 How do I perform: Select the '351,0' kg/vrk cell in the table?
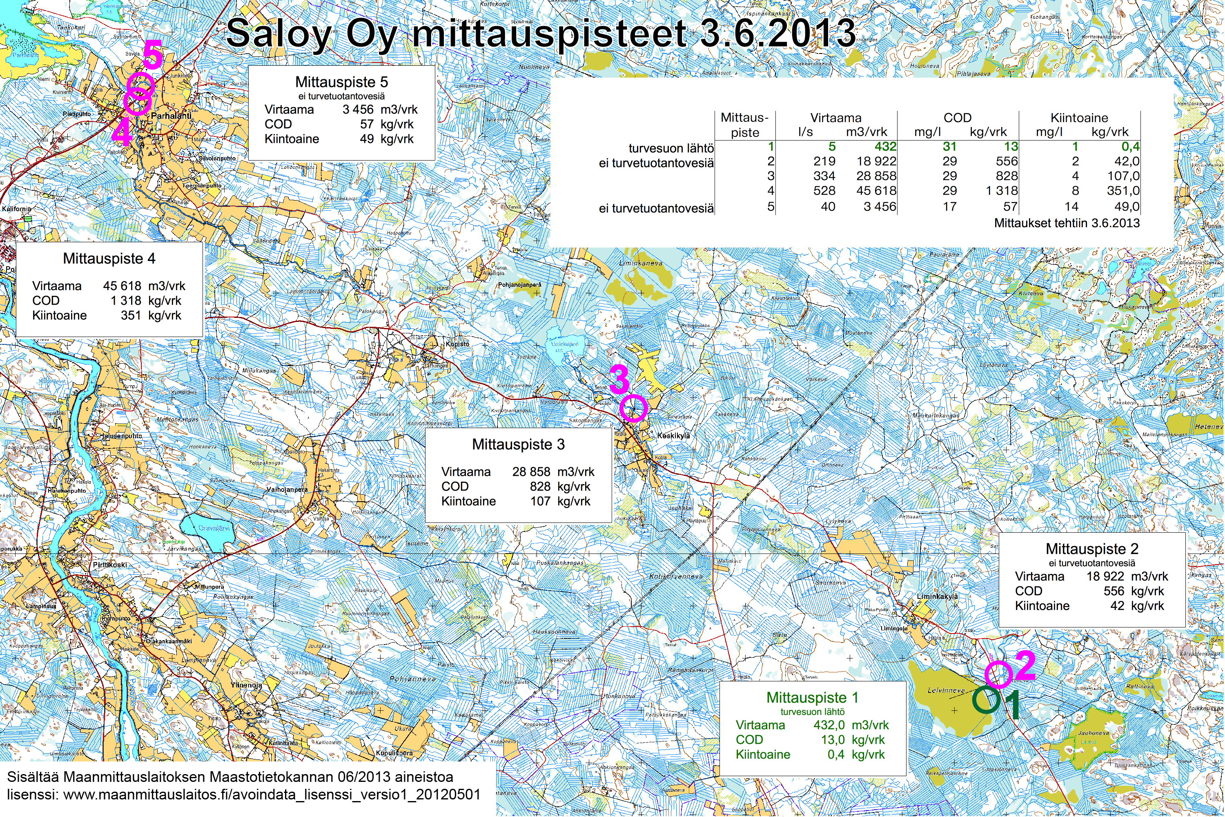(x=1123, y=191)
